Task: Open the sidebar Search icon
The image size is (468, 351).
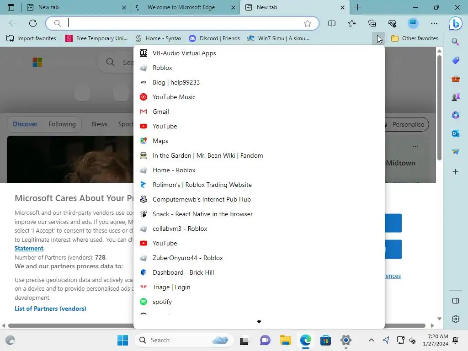Action: 455,42
